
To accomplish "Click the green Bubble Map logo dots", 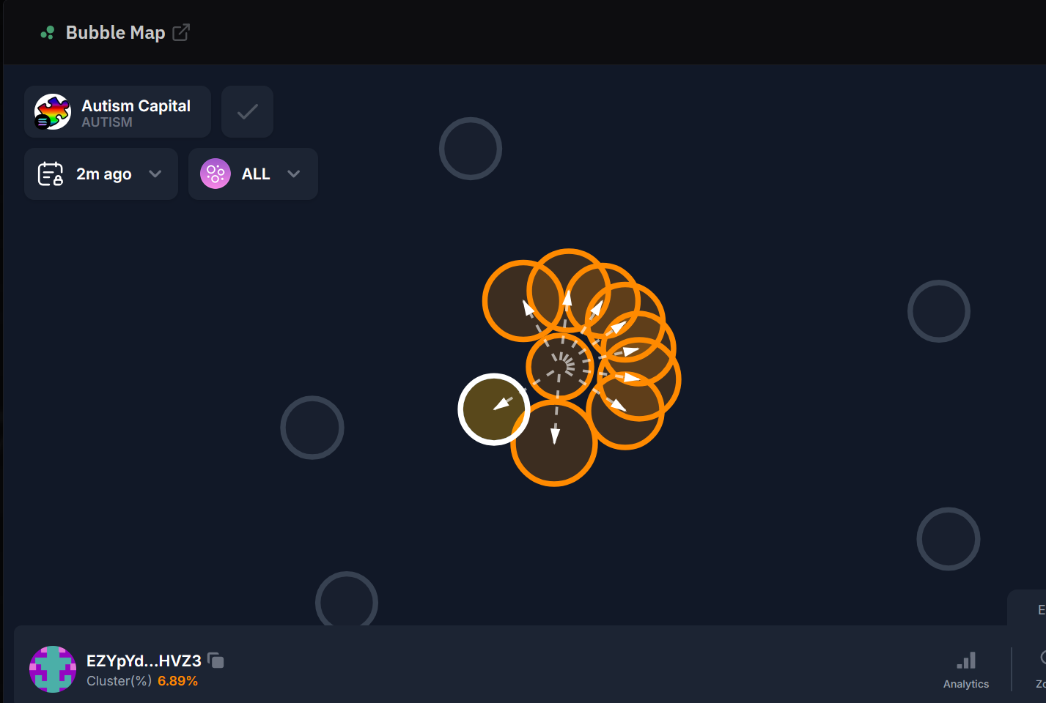I will pyautogui.click(x=48, y=32).
